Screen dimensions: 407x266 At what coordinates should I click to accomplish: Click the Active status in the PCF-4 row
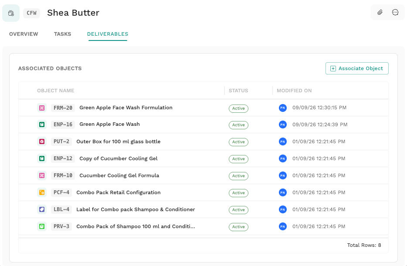[238, 193]
